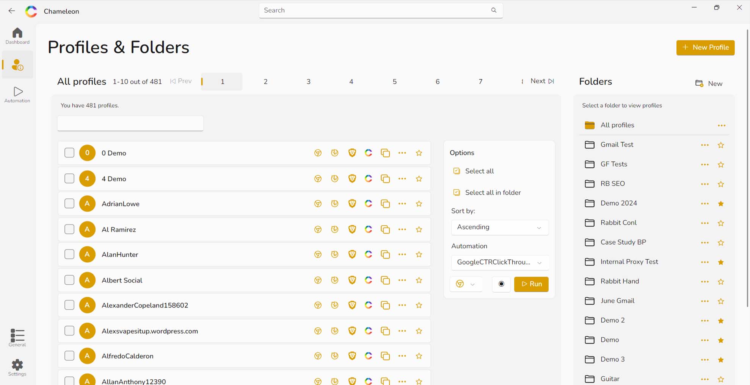
Task: Open more options for 4 Demo
Action: click(x=402, y=179)
